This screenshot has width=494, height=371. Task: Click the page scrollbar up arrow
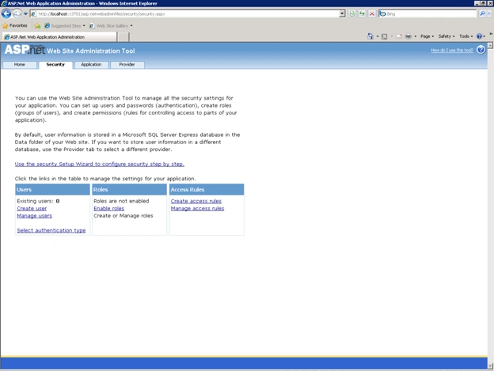click(x=491, y=46)
